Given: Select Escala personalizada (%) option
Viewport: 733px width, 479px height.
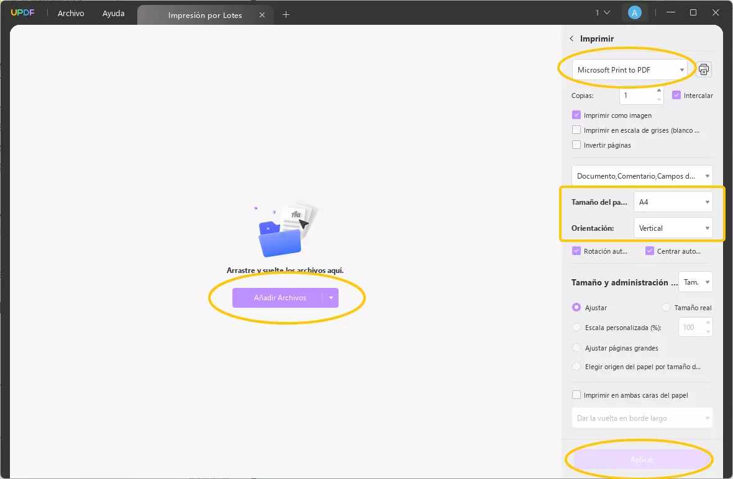Looking at the screenshot, I should click(576, 327).
